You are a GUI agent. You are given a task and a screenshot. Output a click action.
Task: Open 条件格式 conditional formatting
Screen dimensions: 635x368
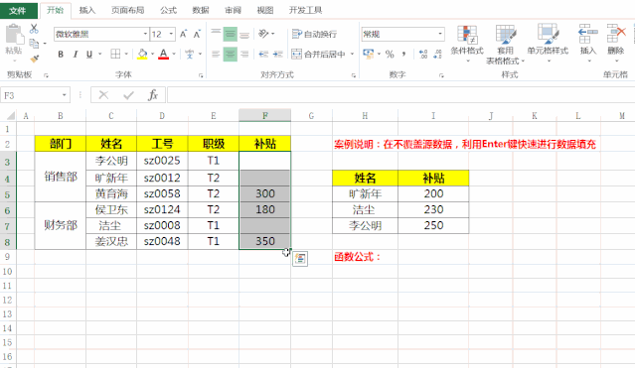467,44
